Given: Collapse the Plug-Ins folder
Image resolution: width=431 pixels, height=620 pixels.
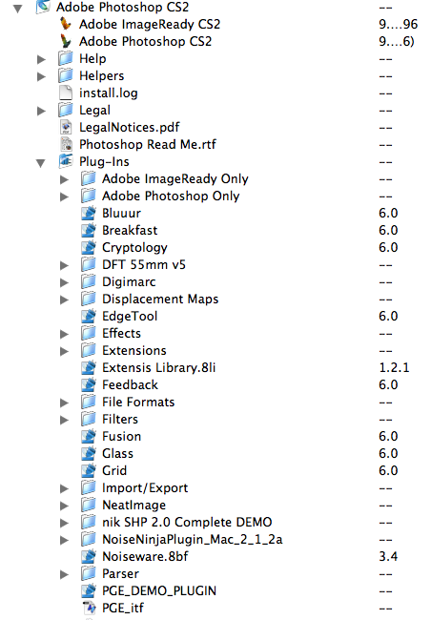Looking at the screenshot, I should 41,163.
